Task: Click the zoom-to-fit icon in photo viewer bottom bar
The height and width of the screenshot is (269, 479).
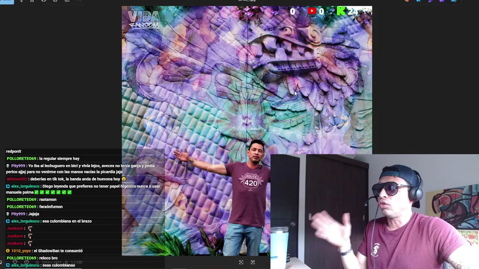Action: (241, 262)
